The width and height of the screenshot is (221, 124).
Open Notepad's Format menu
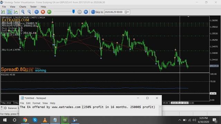36,103
